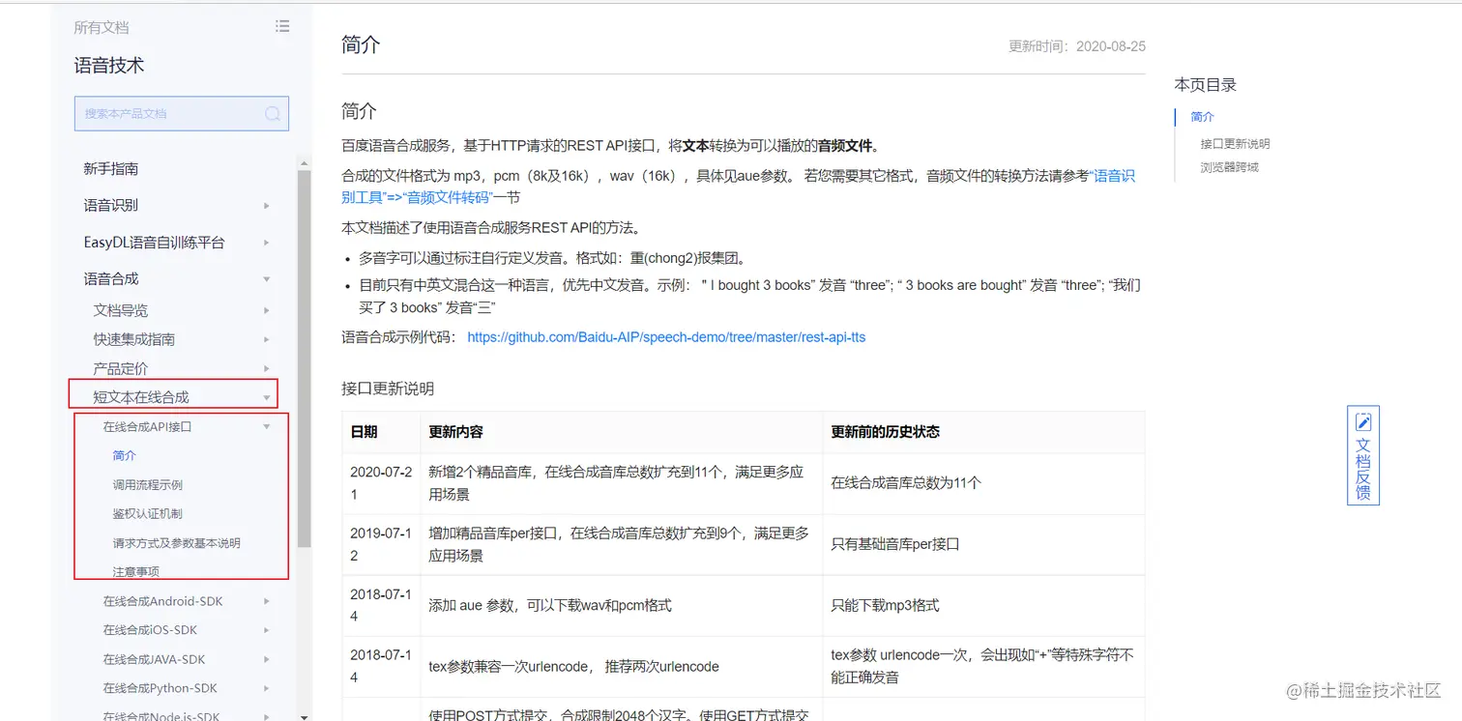The height and width of the screenshot is (721, 1462).
Task: Open 注意事项 in the sidebar
Action: click(x=136, y=572)
